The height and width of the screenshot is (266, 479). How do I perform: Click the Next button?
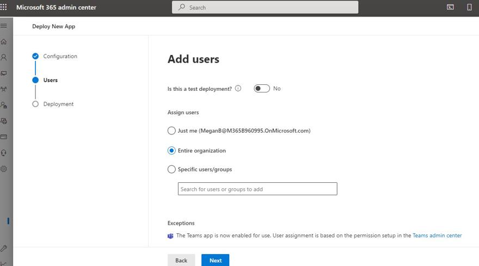pyautogui.click(x=216, y=260)
